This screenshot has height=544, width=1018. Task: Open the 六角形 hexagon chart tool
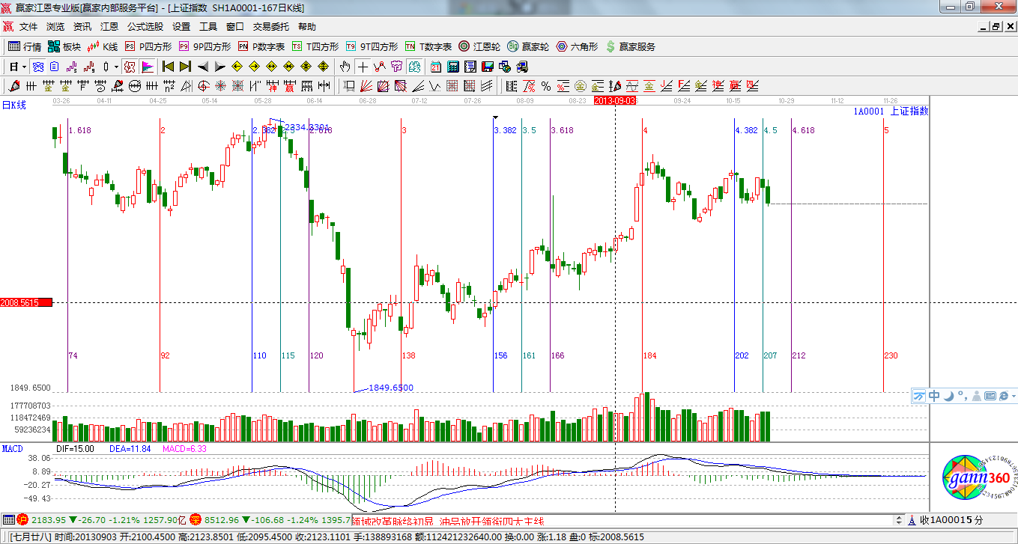[x=576, y=46]
